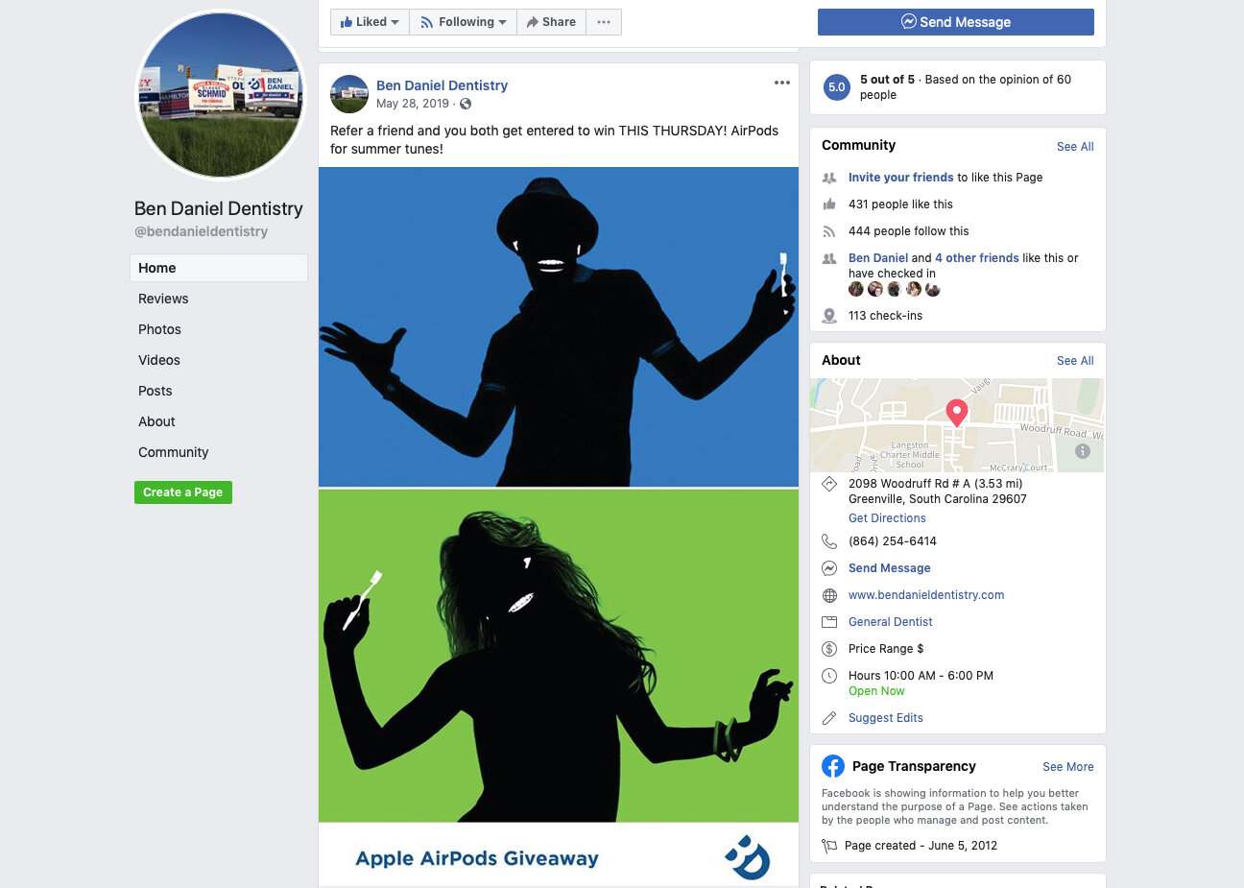Open the map thumbnail in About
Image resolution: width=1244 pixels, height=888 pixels.
coord(957,425)
